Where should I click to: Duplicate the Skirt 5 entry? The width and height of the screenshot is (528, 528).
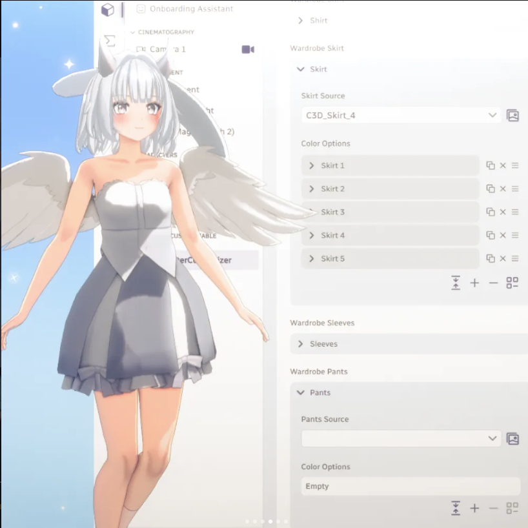point(491,258)
